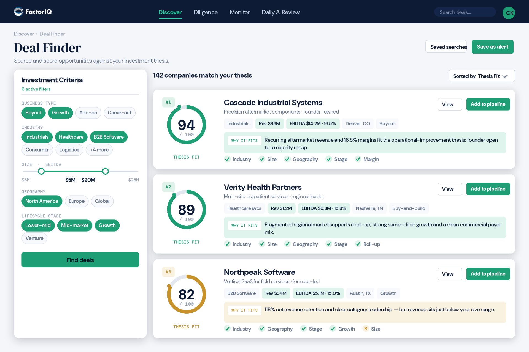Screen dimensions: 529x352
Task: Click the 89 thesis fit score ring
Action: (x=187, y=209)
